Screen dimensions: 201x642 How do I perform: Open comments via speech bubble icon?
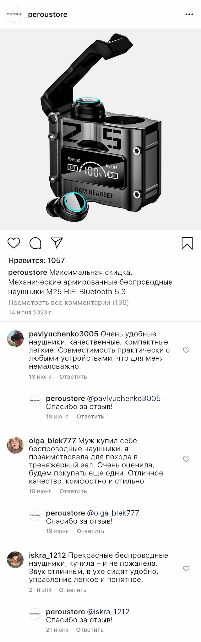click(x=35, y=243)
